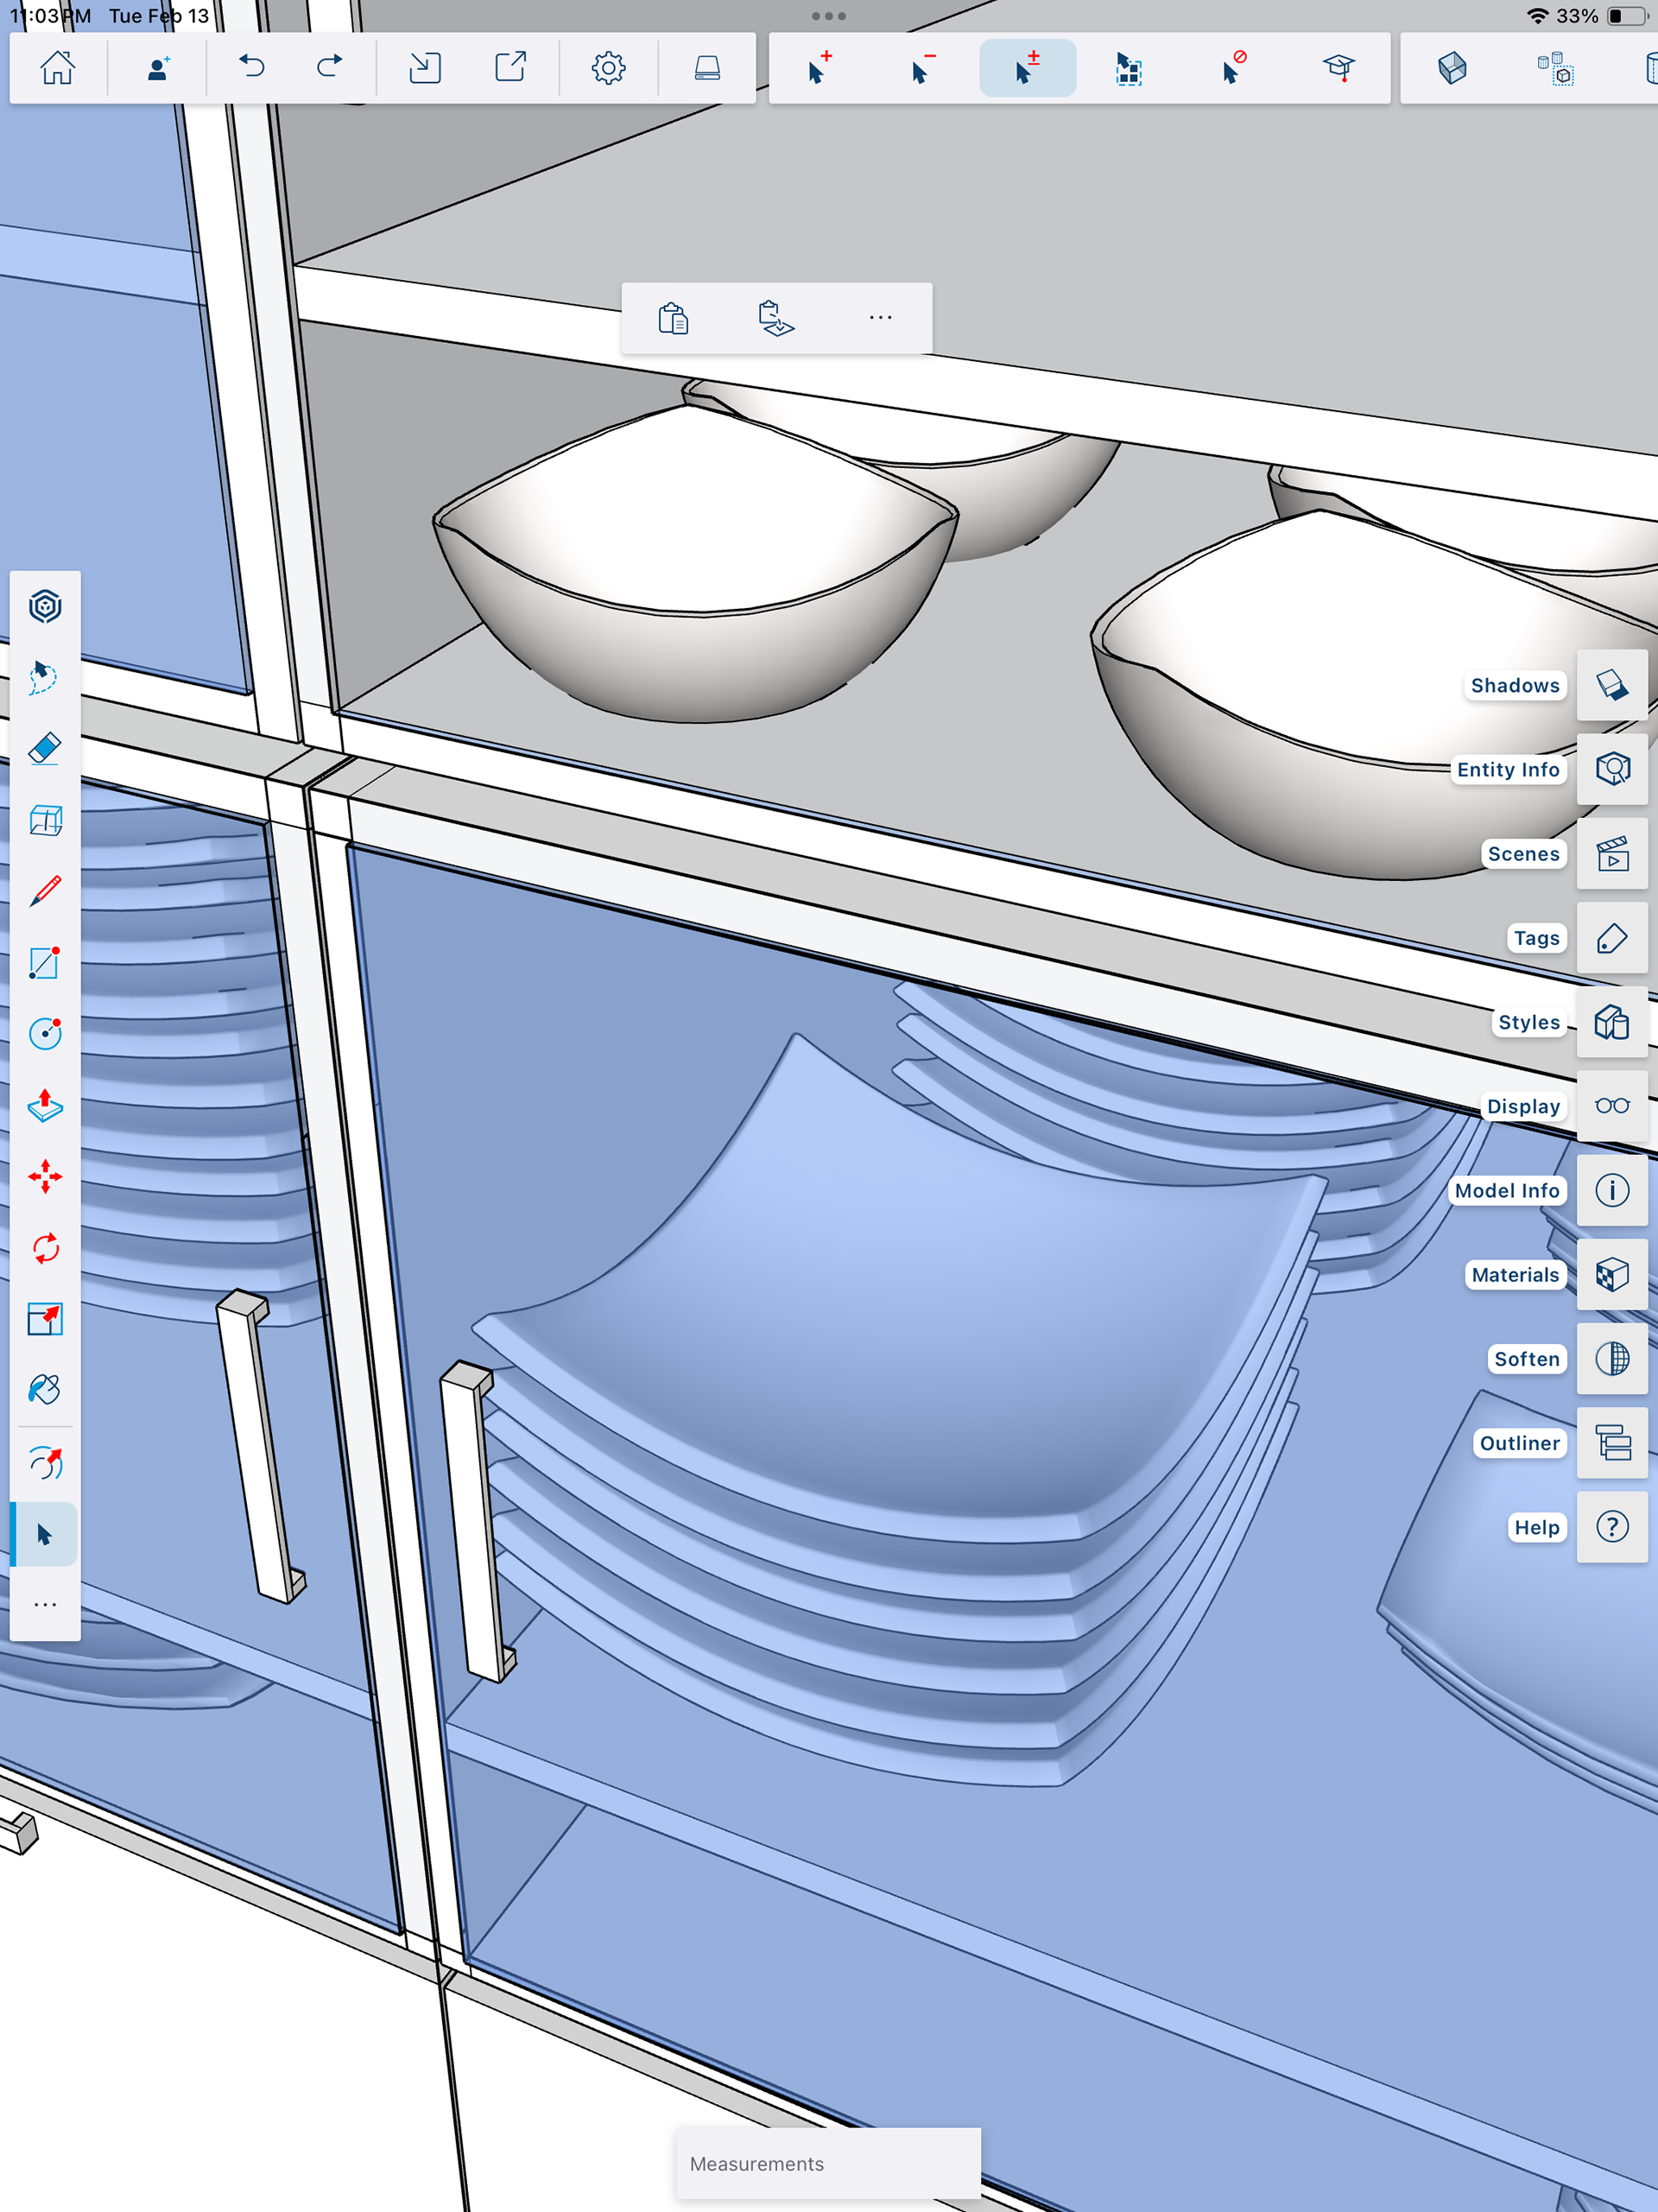This screenshot has width=1658, height=2212.
Task: Open the Soften edges panel
Action: (1612, 1359)
